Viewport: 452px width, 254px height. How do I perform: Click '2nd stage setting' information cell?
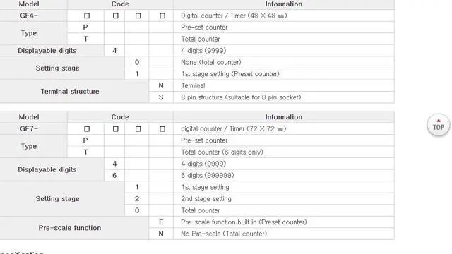(284, 199)
